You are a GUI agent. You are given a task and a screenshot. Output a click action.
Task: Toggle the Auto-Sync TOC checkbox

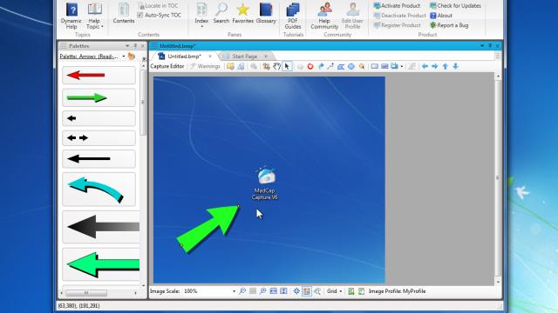click(140, 16)
